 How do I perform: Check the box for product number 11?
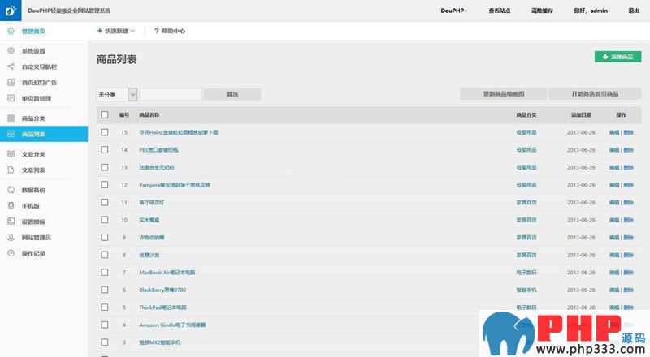pos(105,202)
